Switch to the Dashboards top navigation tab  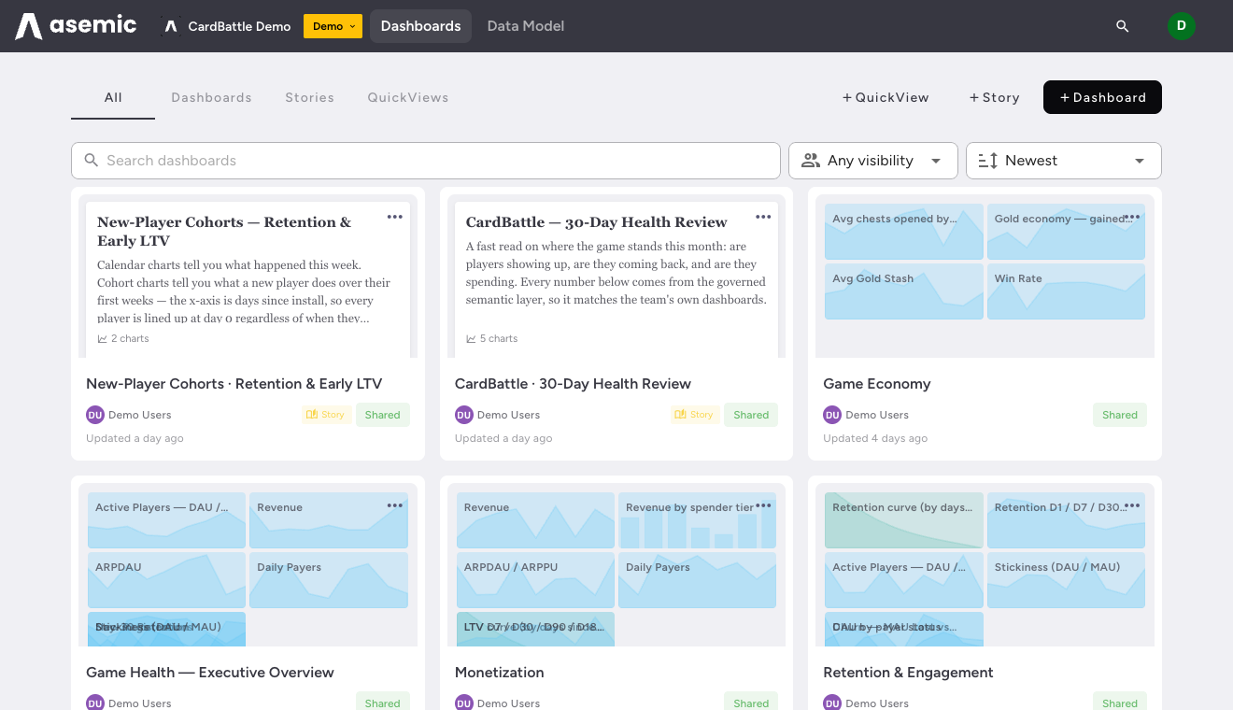click(x=420, y=26)
